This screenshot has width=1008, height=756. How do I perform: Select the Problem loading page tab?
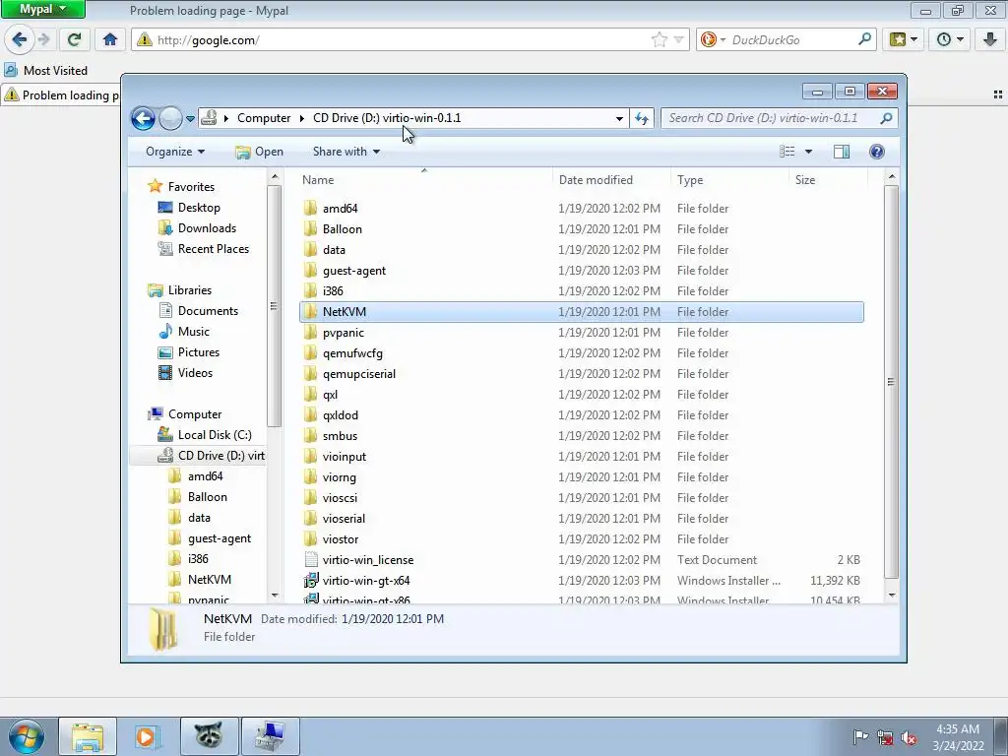[x=62, y=95]
